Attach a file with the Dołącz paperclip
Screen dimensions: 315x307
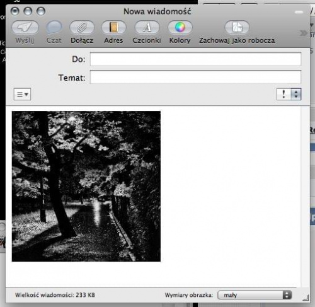point(82,27)
